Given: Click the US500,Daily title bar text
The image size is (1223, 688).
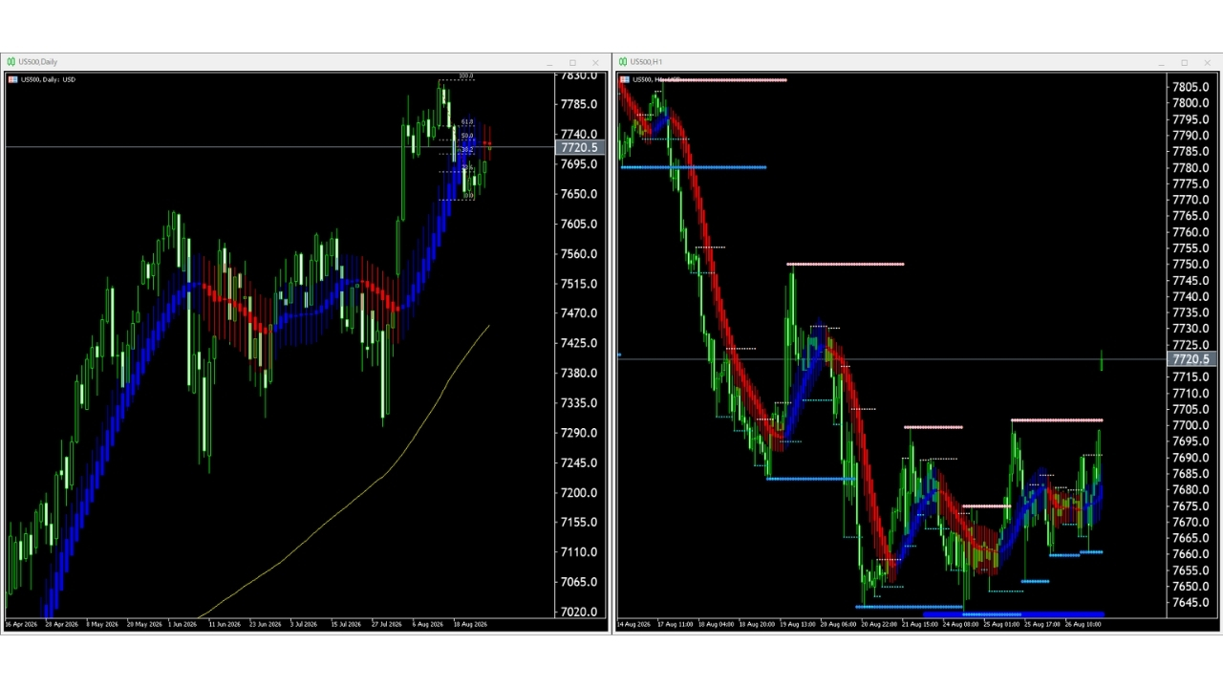Looking at the screenshot, I should tap(38, 62).
